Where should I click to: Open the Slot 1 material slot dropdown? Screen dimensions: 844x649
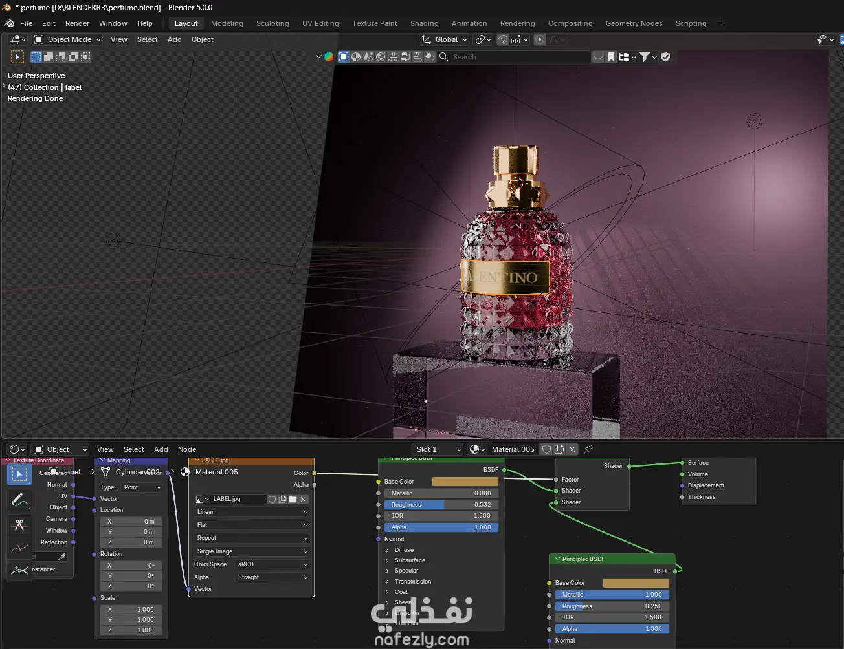click(438, 449)
